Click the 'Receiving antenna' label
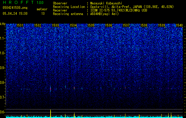Image resolution: width=186 pixels, height=118 pixels. click(68, 14)
